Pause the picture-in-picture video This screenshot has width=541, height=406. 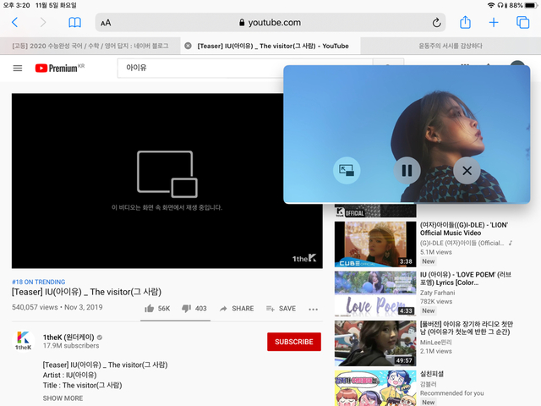pos(407,170)
